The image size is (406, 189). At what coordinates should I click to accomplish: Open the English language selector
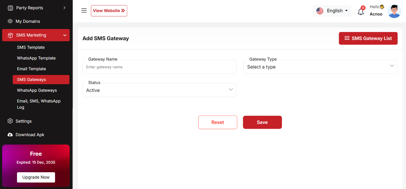tap(332, 11)
